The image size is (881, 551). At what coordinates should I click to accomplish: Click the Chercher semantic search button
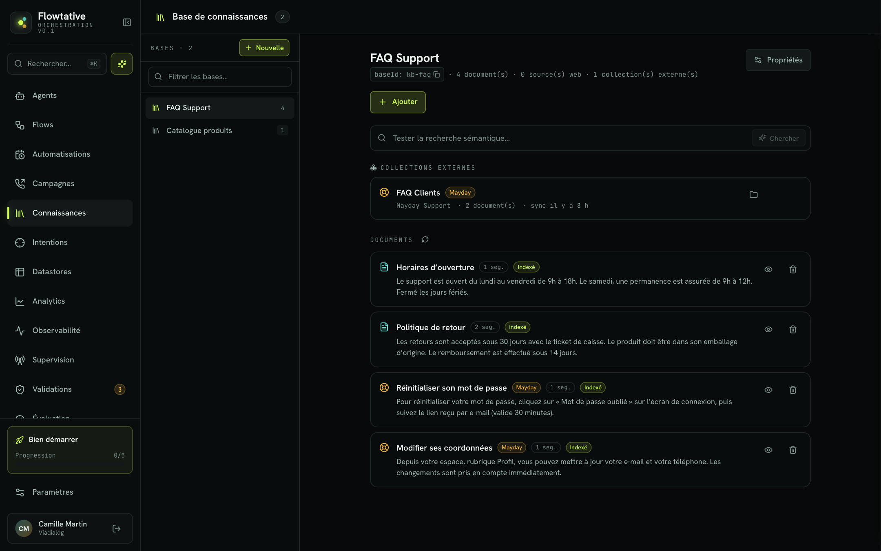(x=778, y=138)
